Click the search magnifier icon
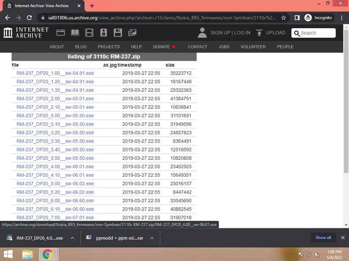The width and height of the screenshot is (349, 261). 297,33
